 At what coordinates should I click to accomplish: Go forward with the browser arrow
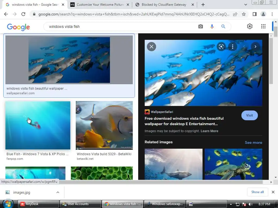coord(15,14)
